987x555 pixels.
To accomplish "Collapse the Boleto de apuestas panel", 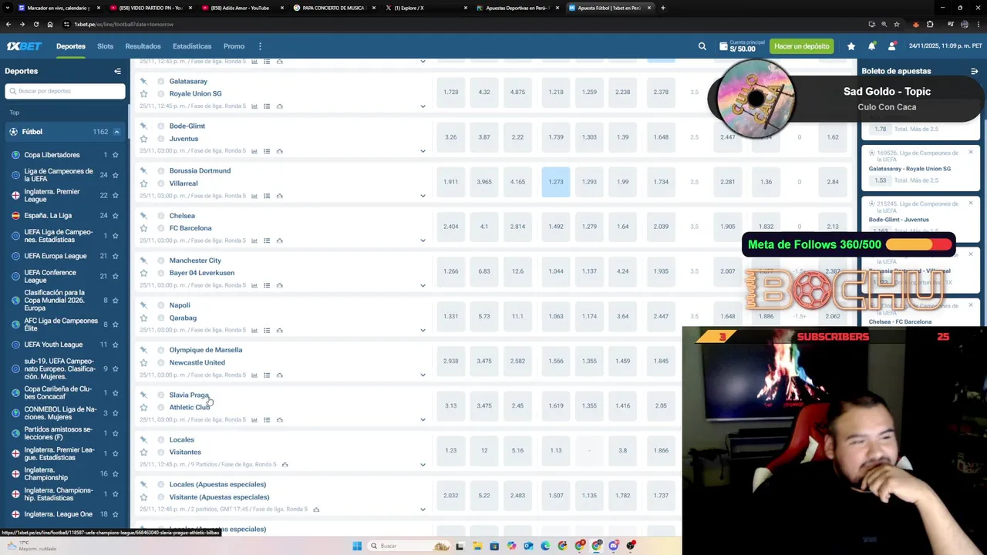I will (x=974, y=71).
